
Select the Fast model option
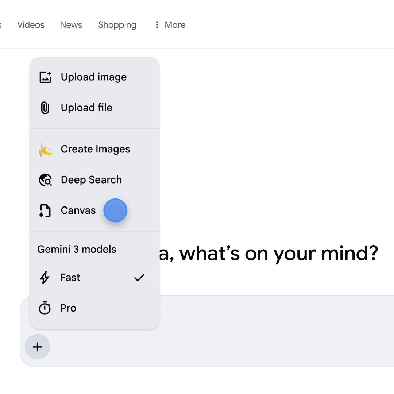[94, 278]
